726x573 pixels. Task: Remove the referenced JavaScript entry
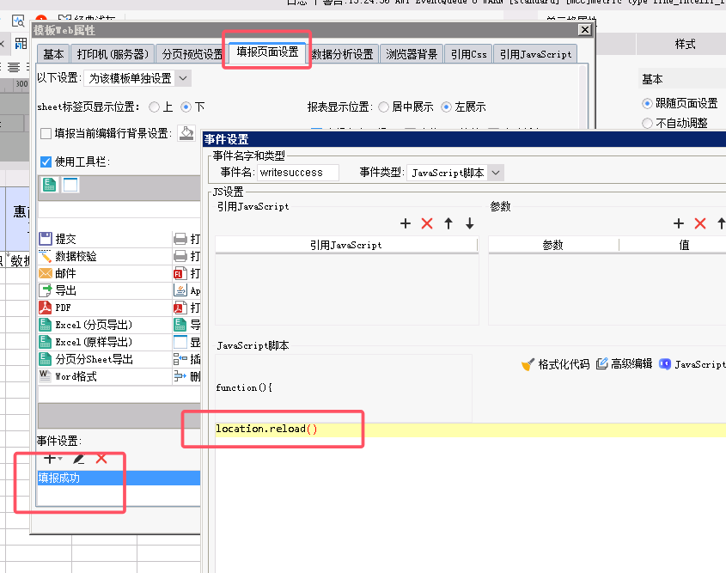point(427,223)
